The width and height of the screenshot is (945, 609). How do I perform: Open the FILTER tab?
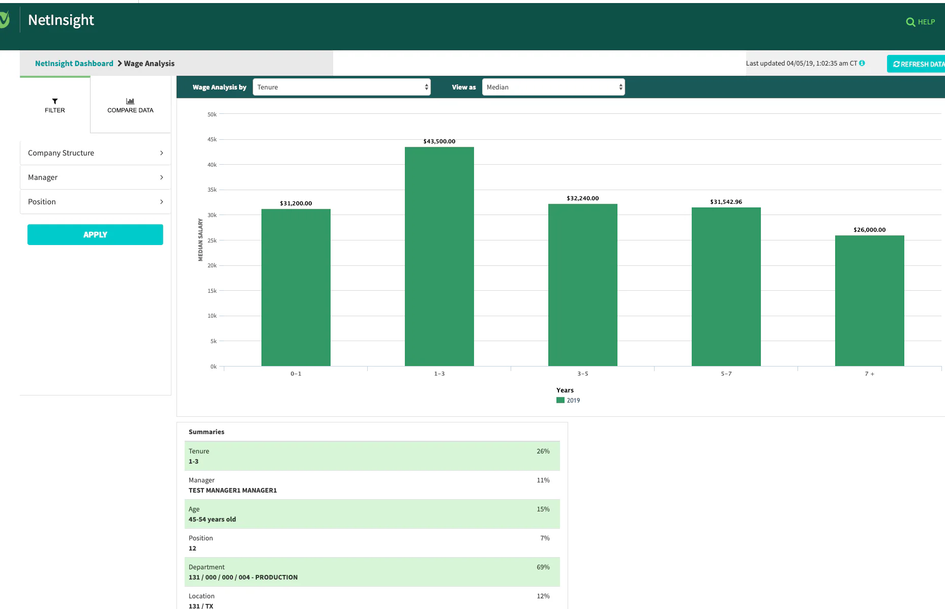pyautogui.click(x=55, y=105)
